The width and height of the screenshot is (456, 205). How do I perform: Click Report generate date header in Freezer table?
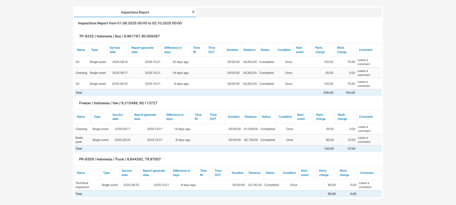(145, 117)
